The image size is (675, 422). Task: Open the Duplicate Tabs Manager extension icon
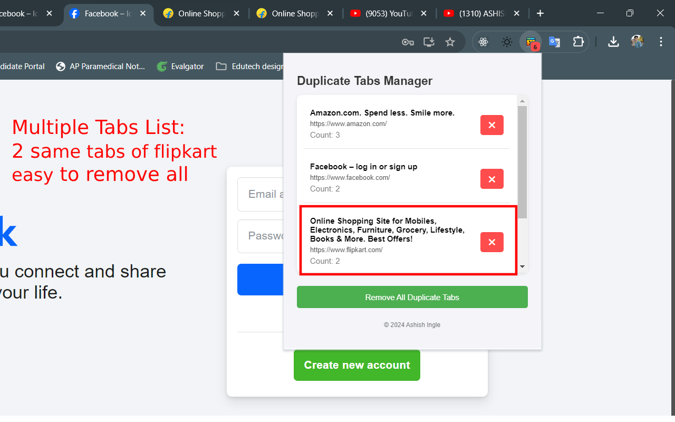(x=531, y=42)
